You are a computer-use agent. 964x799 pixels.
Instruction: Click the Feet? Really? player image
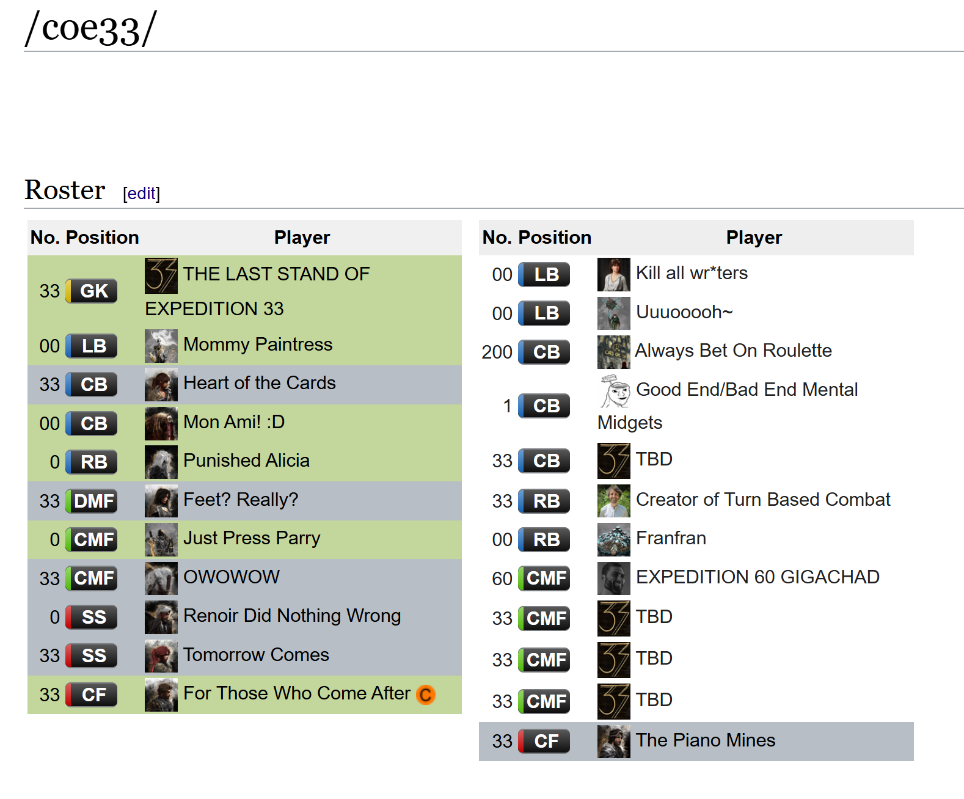click(161, 502)
